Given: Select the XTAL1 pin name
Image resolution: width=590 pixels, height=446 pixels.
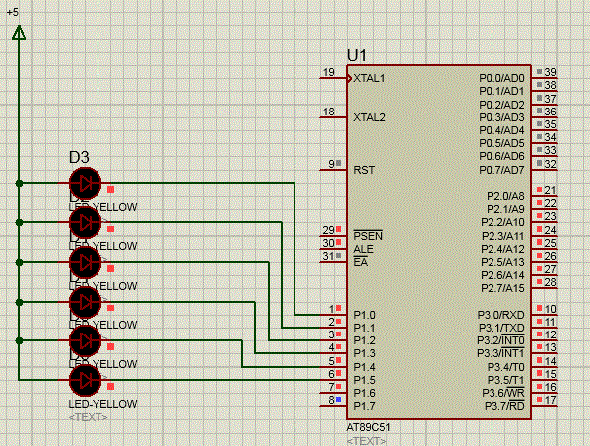Looking at the screenshot, I should [369, 78].
